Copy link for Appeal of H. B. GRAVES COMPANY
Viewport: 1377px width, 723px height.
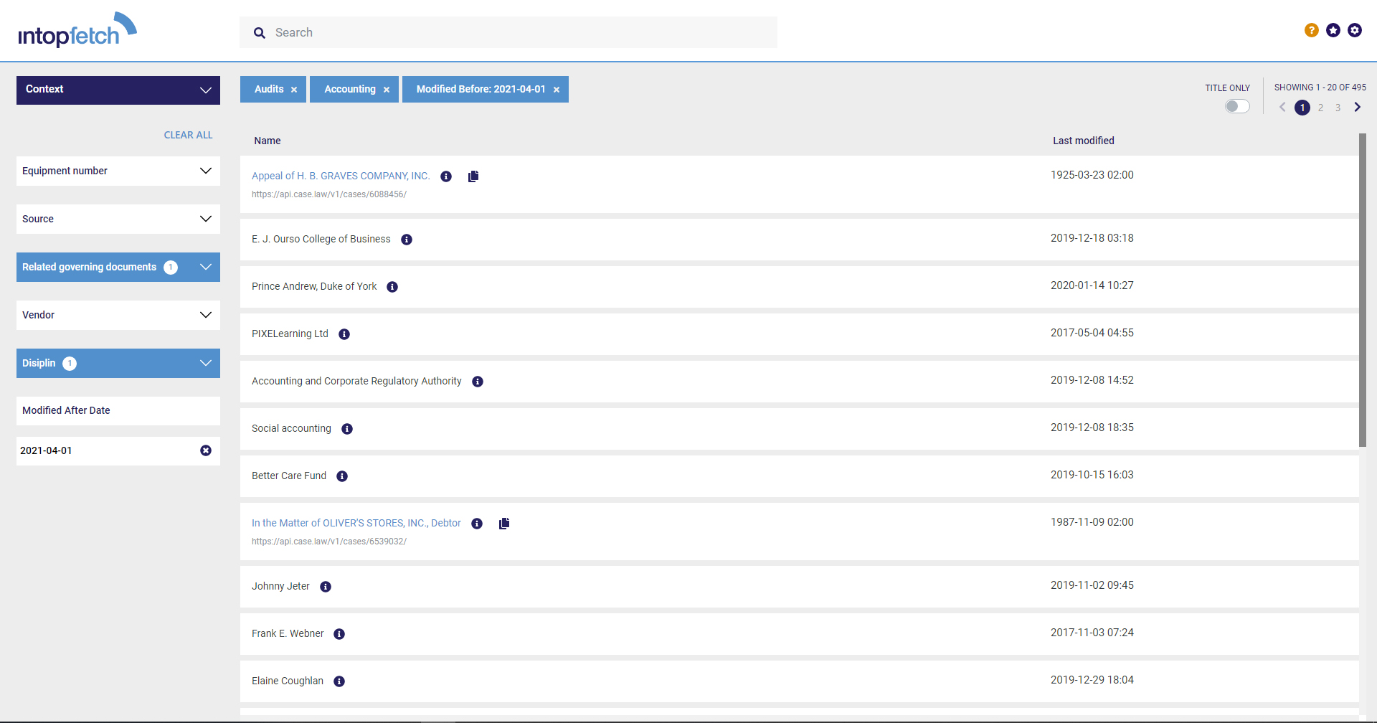pos(473,176)
